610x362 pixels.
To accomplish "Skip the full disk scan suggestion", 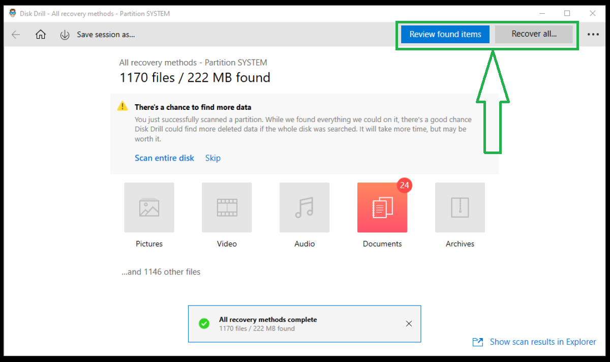I will 213,158.
